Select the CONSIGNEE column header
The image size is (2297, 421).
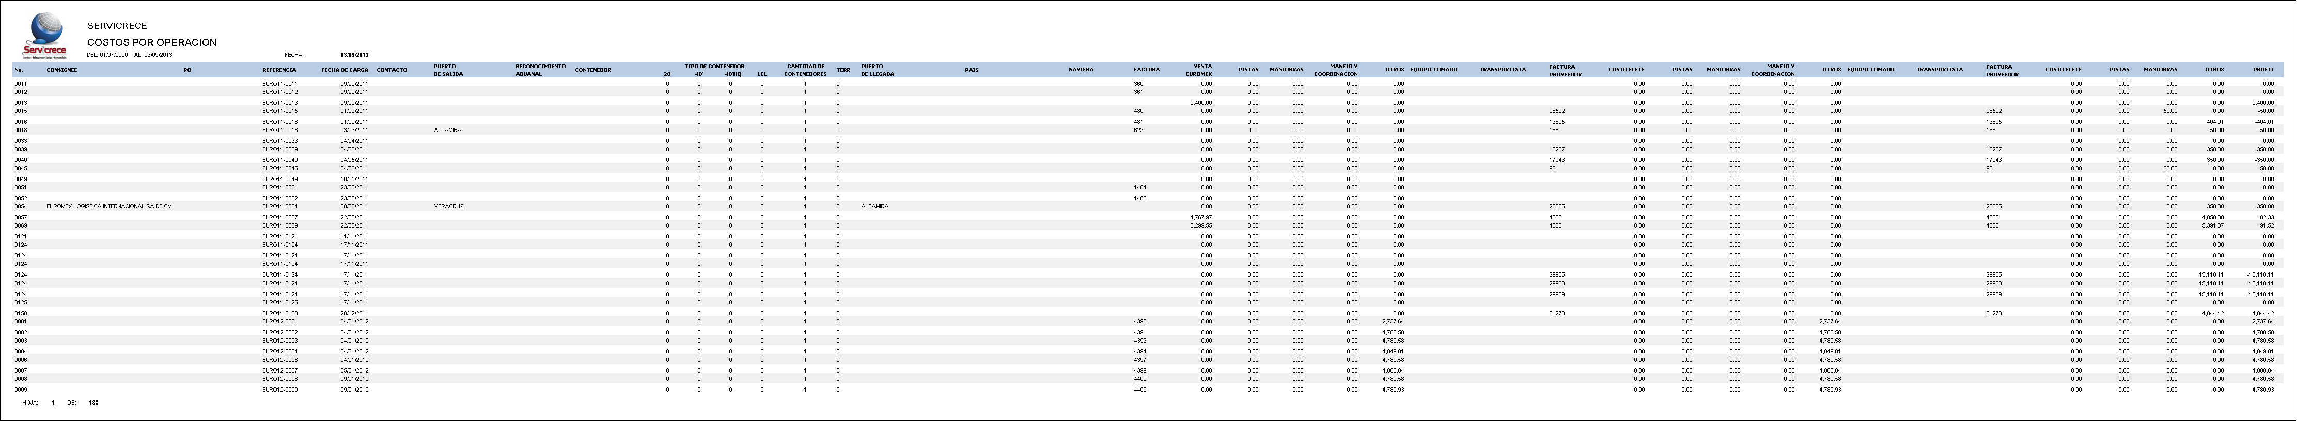61,70
